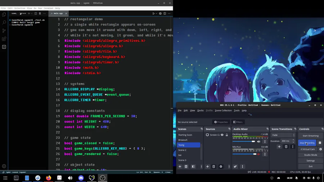Viewport: 324px width, 182px height.
Task: Open terminal panel more actions ellipsis
Action: click(44, 13)
